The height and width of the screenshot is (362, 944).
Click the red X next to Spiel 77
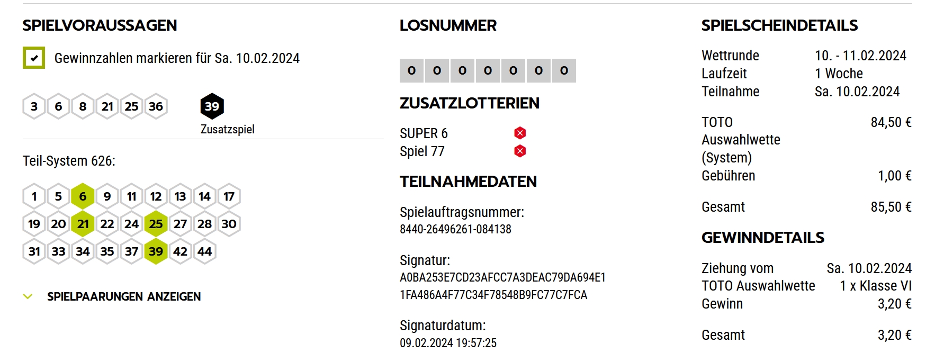tap(520, 151)
